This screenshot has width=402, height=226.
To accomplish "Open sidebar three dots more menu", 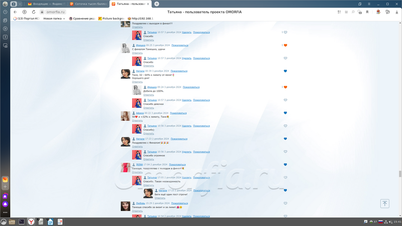I will point(5,212).
